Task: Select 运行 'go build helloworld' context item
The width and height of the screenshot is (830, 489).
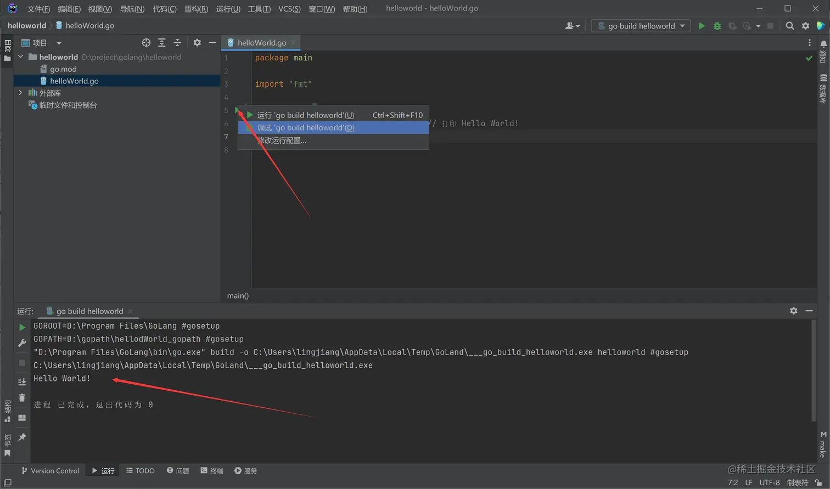Action: (333, 115)
